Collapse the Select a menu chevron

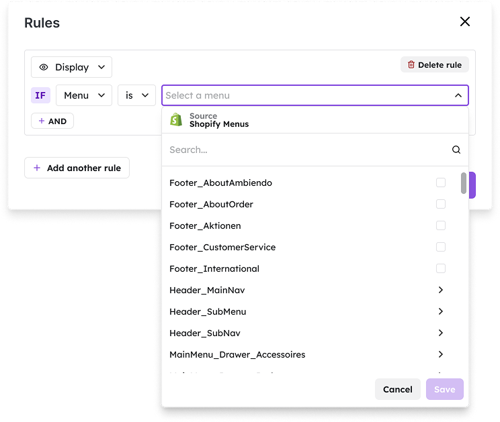coord(458,95)
